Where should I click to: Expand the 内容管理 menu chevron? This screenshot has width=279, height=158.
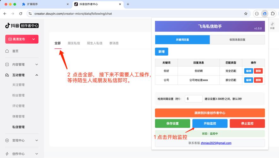[37, 64]
